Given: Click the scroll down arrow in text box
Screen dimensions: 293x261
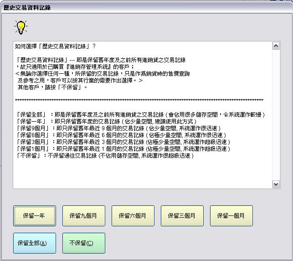Looking at the screenshot, I should point(276,184).
